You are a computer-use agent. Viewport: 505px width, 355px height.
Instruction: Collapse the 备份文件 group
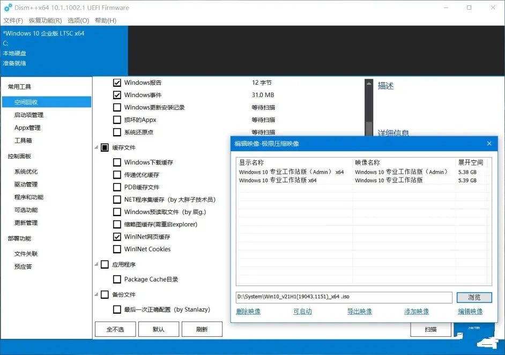click(x=96, y=294)
